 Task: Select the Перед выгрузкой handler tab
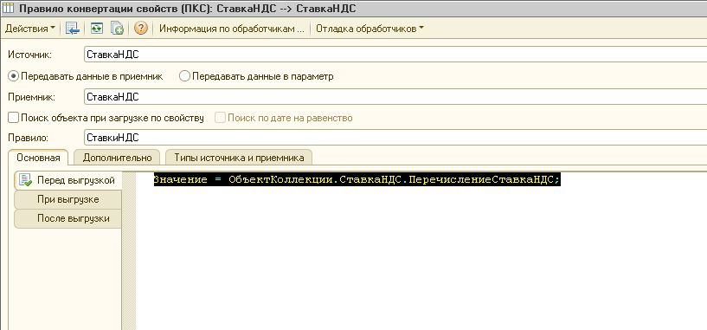click(68, 180)
